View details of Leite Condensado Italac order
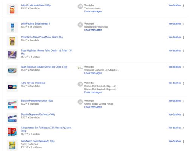 (x=175, y=5)
